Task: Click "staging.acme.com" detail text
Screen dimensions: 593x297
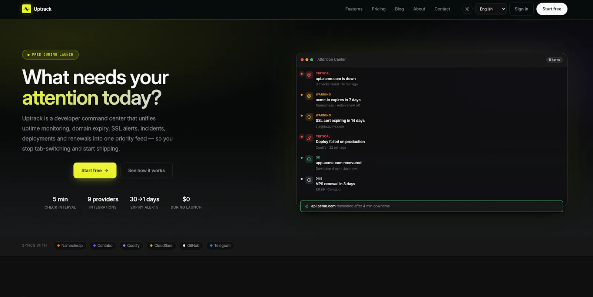Action: pyautogui.click(x=329, y=126)
